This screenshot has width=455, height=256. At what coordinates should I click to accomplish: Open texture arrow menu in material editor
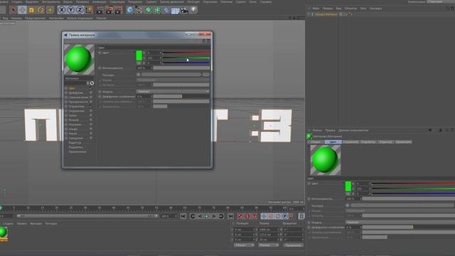tap(139, 75)
